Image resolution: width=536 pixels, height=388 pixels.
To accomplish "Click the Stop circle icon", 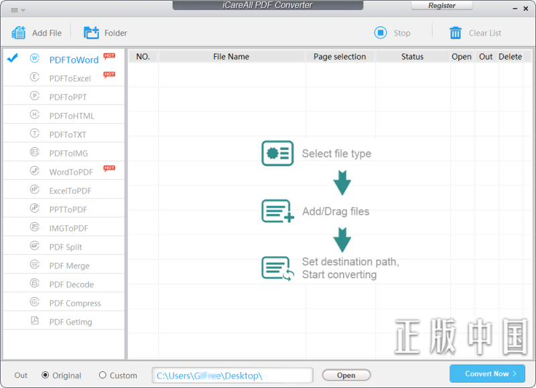I will coord(381,33).
